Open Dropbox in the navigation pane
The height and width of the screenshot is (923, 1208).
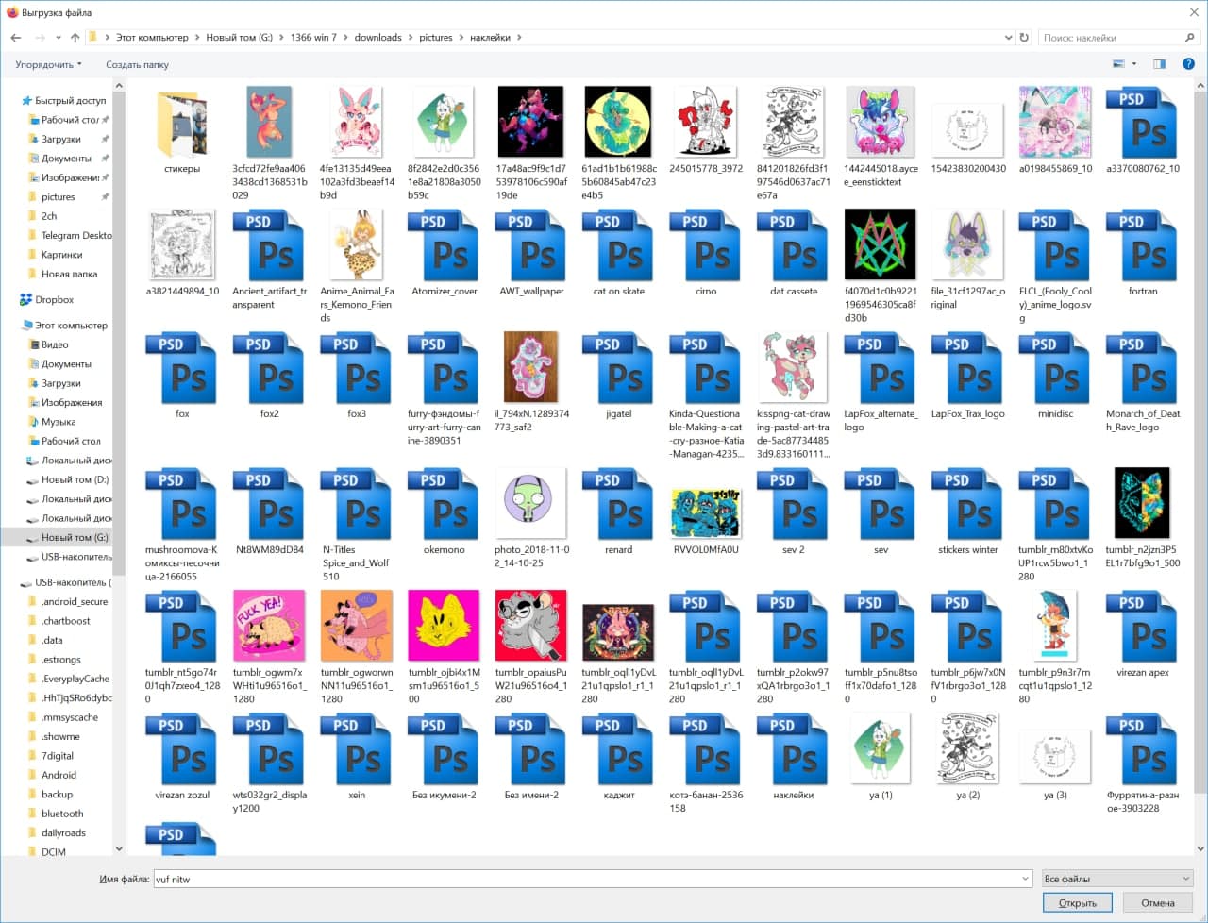54,299
